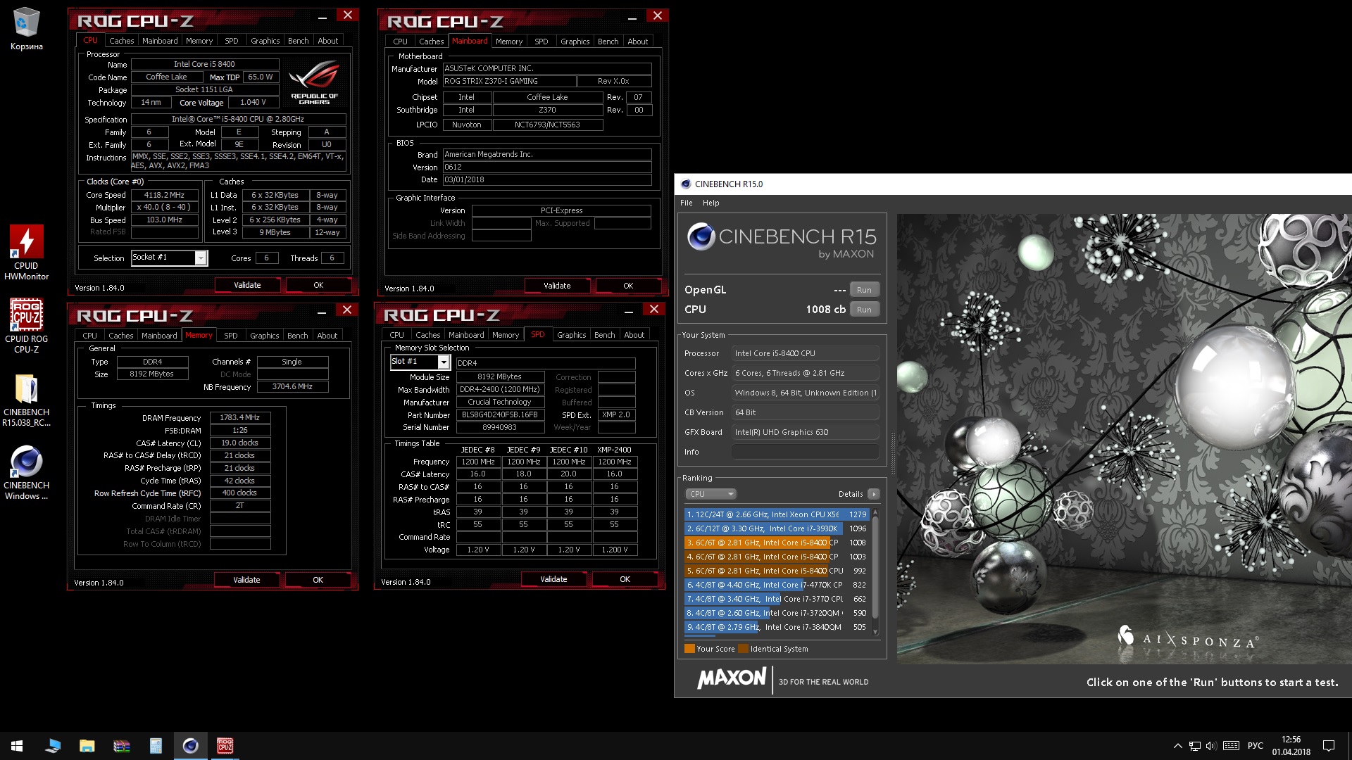Open the CPUID HWMonitor desktop icon
Screen dimensions: 1352x760
26,252
